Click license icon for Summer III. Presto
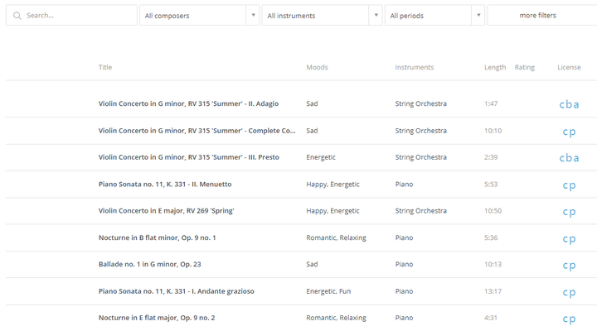 point(569,158)
